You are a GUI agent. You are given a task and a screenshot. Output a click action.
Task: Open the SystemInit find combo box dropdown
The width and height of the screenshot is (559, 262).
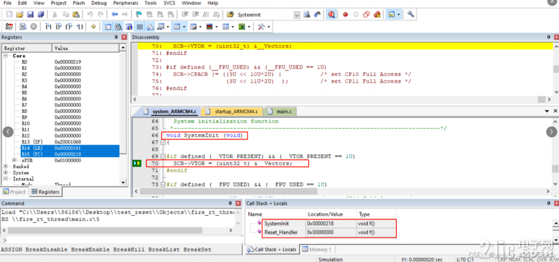(297, 15)
